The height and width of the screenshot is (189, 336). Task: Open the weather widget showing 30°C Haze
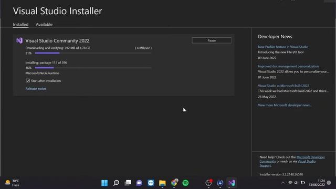click(12, 183)
